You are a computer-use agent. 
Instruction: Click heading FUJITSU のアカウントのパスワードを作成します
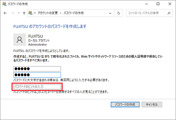50,26
